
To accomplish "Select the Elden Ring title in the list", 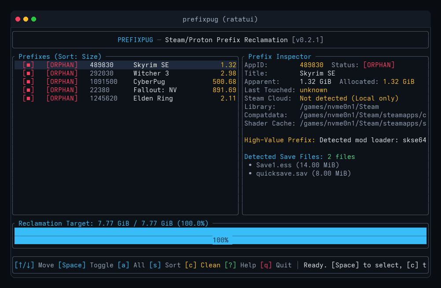I will [x=153, y=98].
